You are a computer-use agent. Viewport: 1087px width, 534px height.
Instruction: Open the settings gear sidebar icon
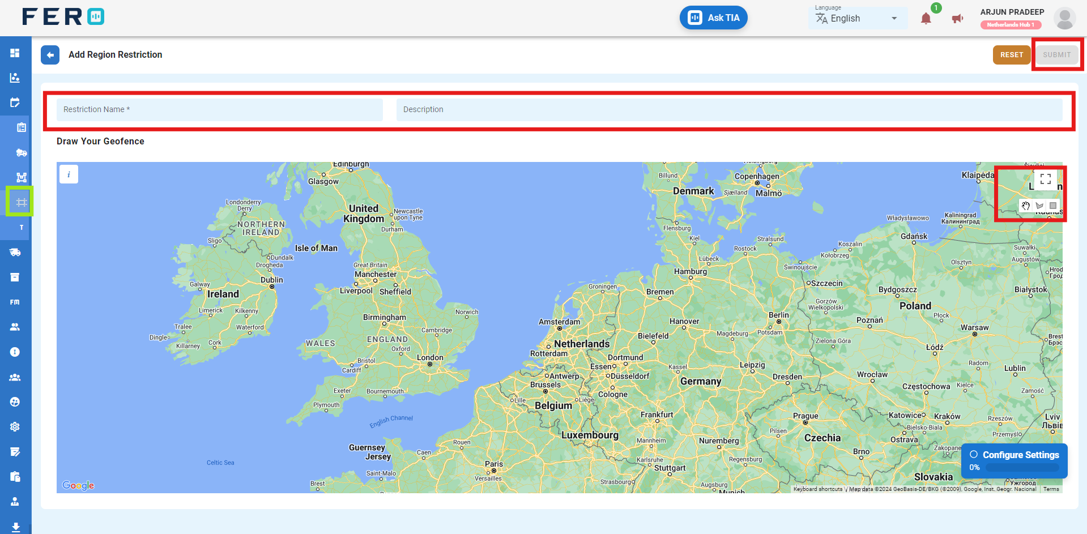pos(15,427)
